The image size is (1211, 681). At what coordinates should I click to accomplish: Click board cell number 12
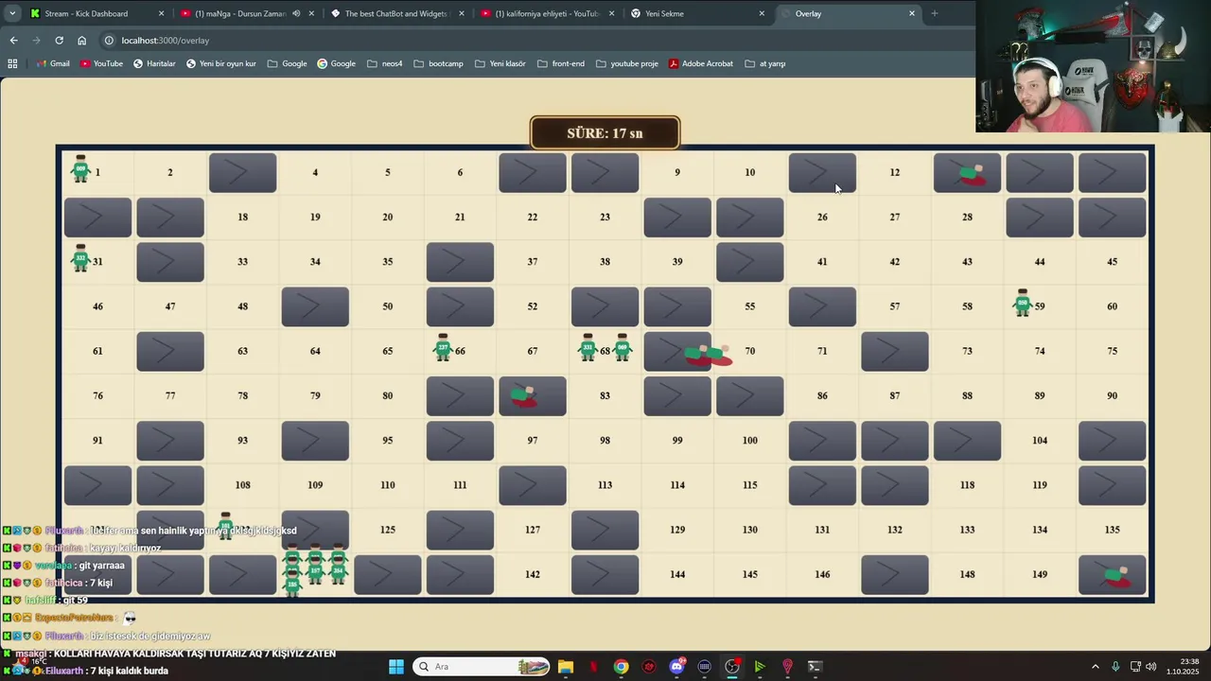895,172
